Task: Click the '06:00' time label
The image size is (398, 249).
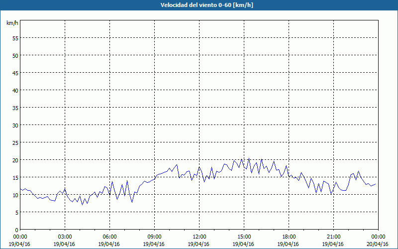Action: tap(109, 237)
